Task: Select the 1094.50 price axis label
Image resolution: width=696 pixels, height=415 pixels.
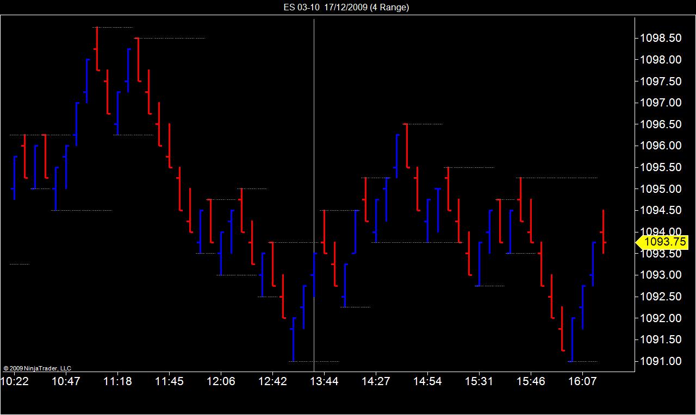Action: (x=660, y=210)
